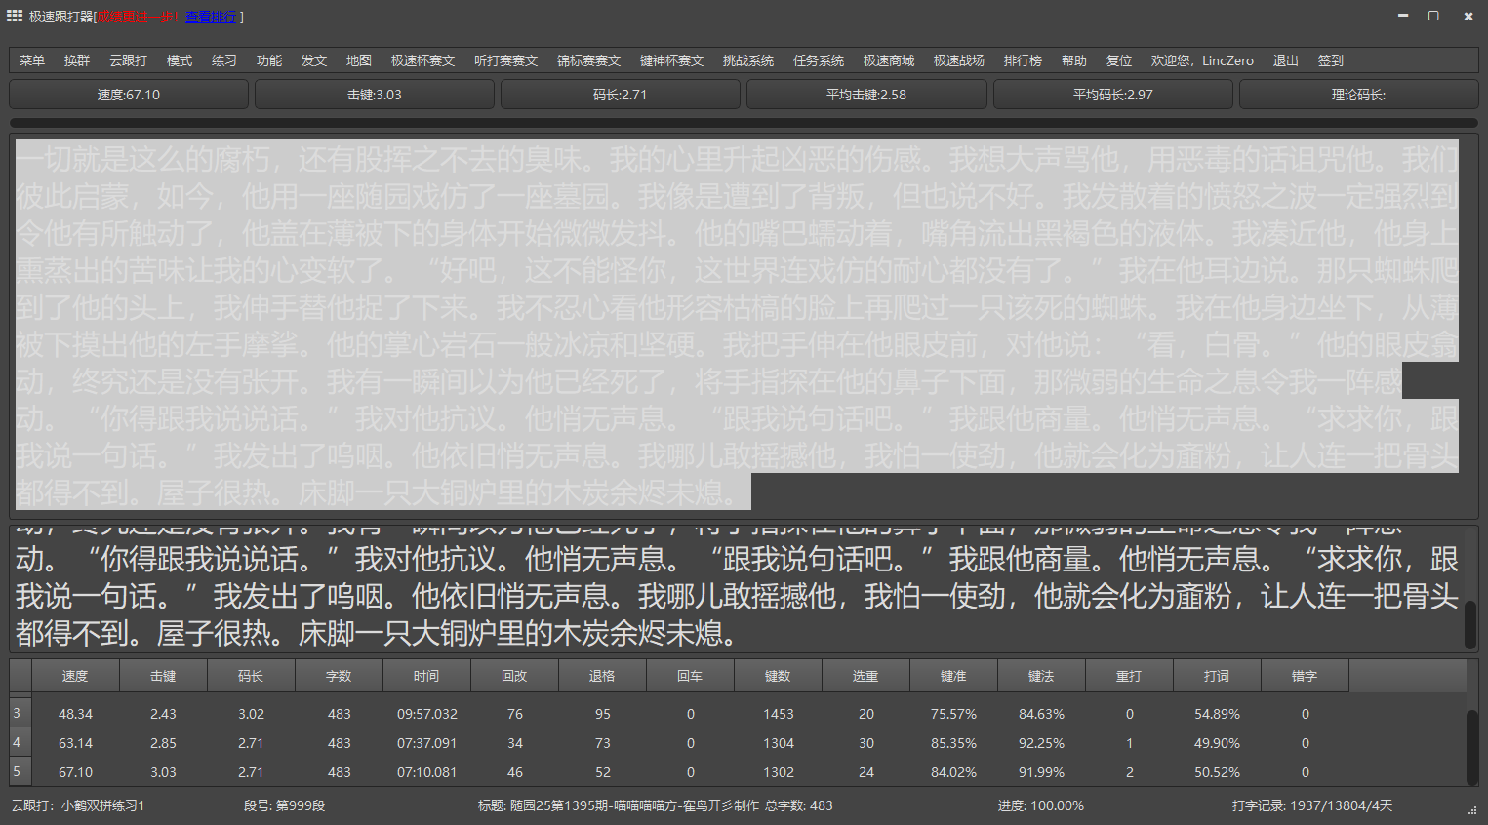The width and height of the screenshot is (1488, 825).
Task: Click the 速度:67.10 button
Action: 129,95
